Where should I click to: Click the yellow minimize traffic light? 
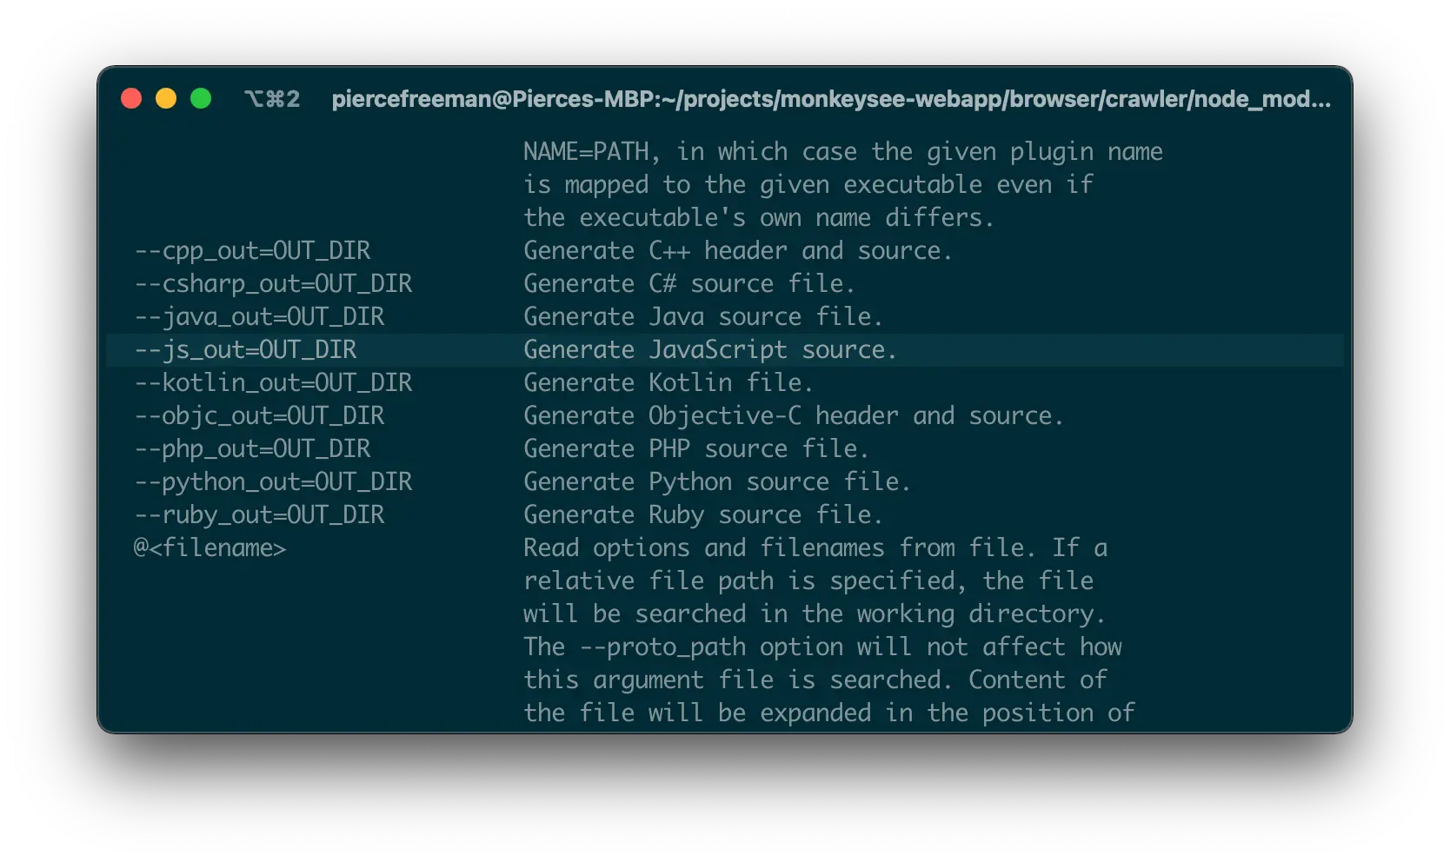[167, 98]
